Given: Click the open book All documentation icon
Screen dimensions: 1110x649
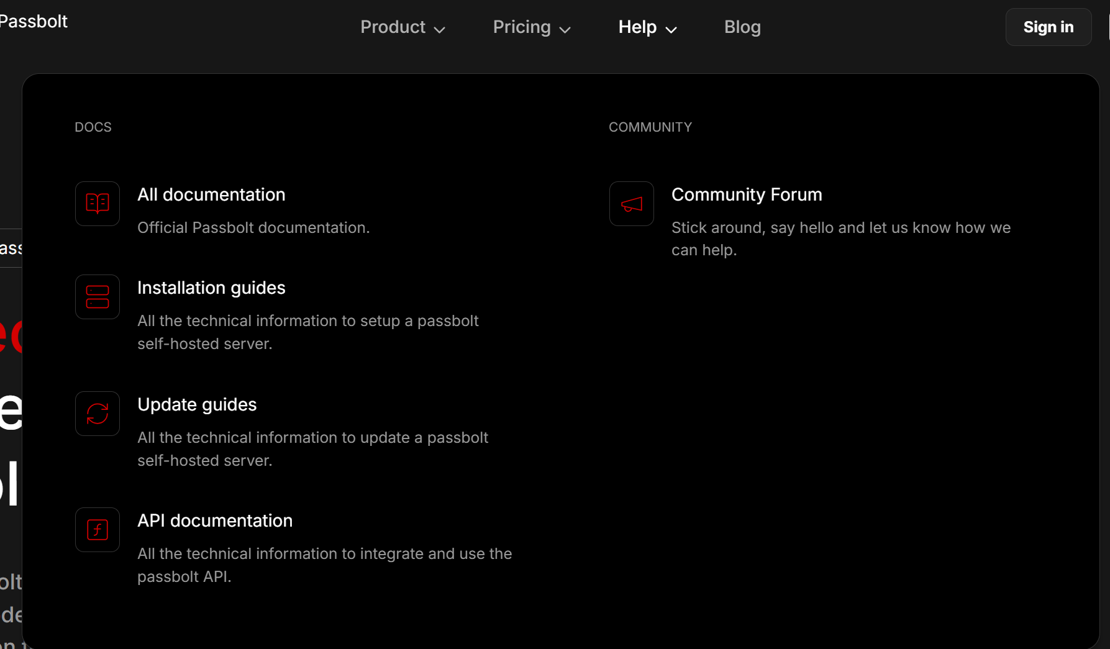Looking at the screenshot, I should [98, 204].
